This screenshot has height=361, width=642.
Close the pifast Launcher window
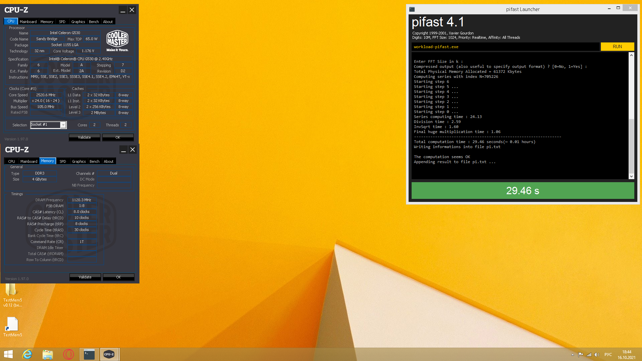(x=630, y=8)
